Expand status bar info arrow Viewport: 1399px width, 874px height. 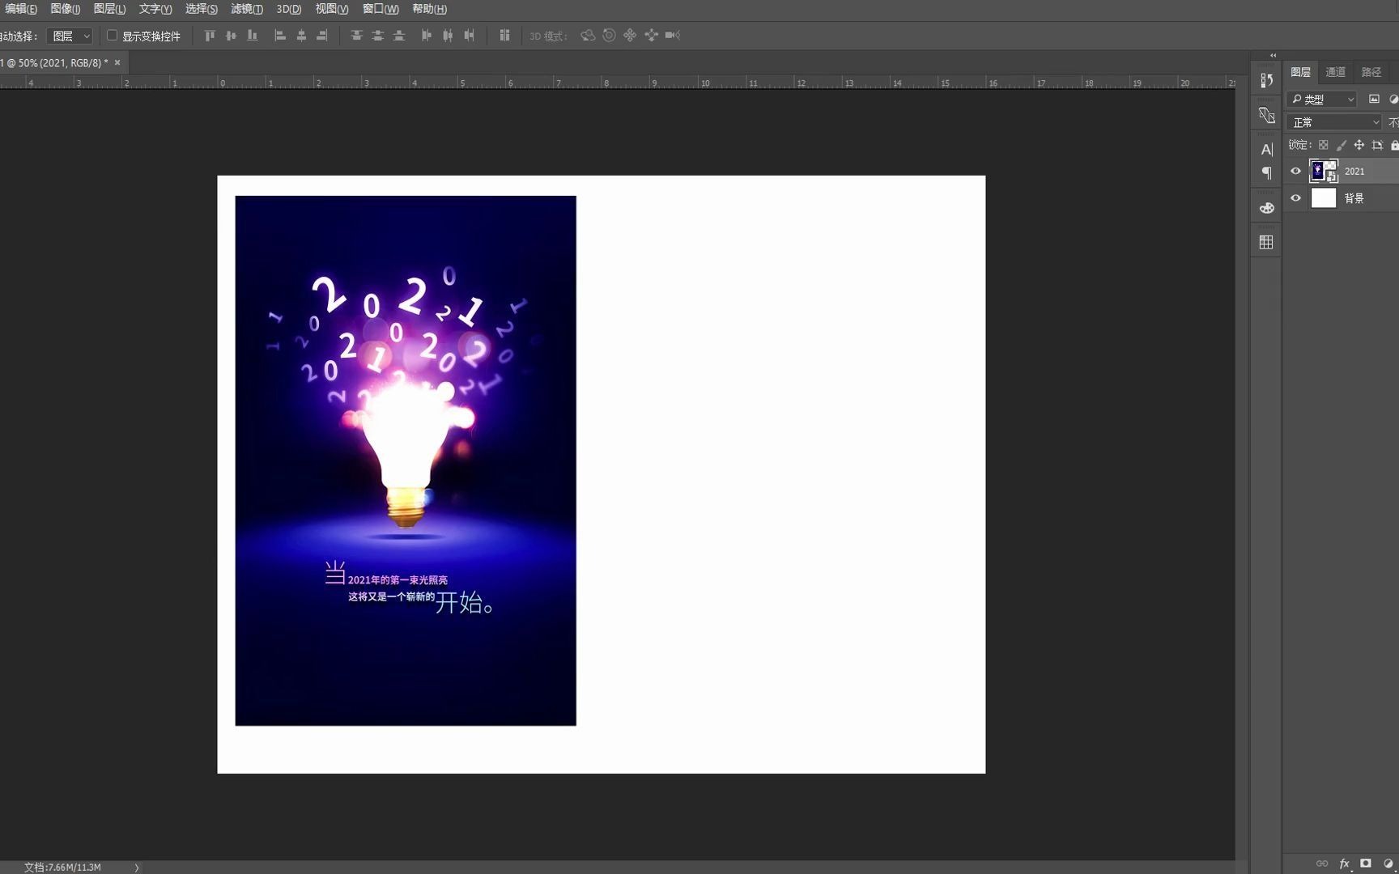click(x=137, y=867)
